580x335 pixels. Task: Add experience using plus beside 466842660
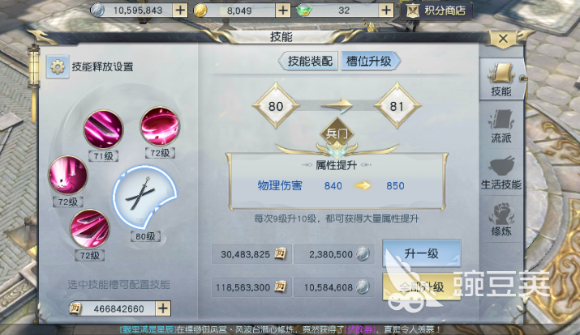click(163, 308)
